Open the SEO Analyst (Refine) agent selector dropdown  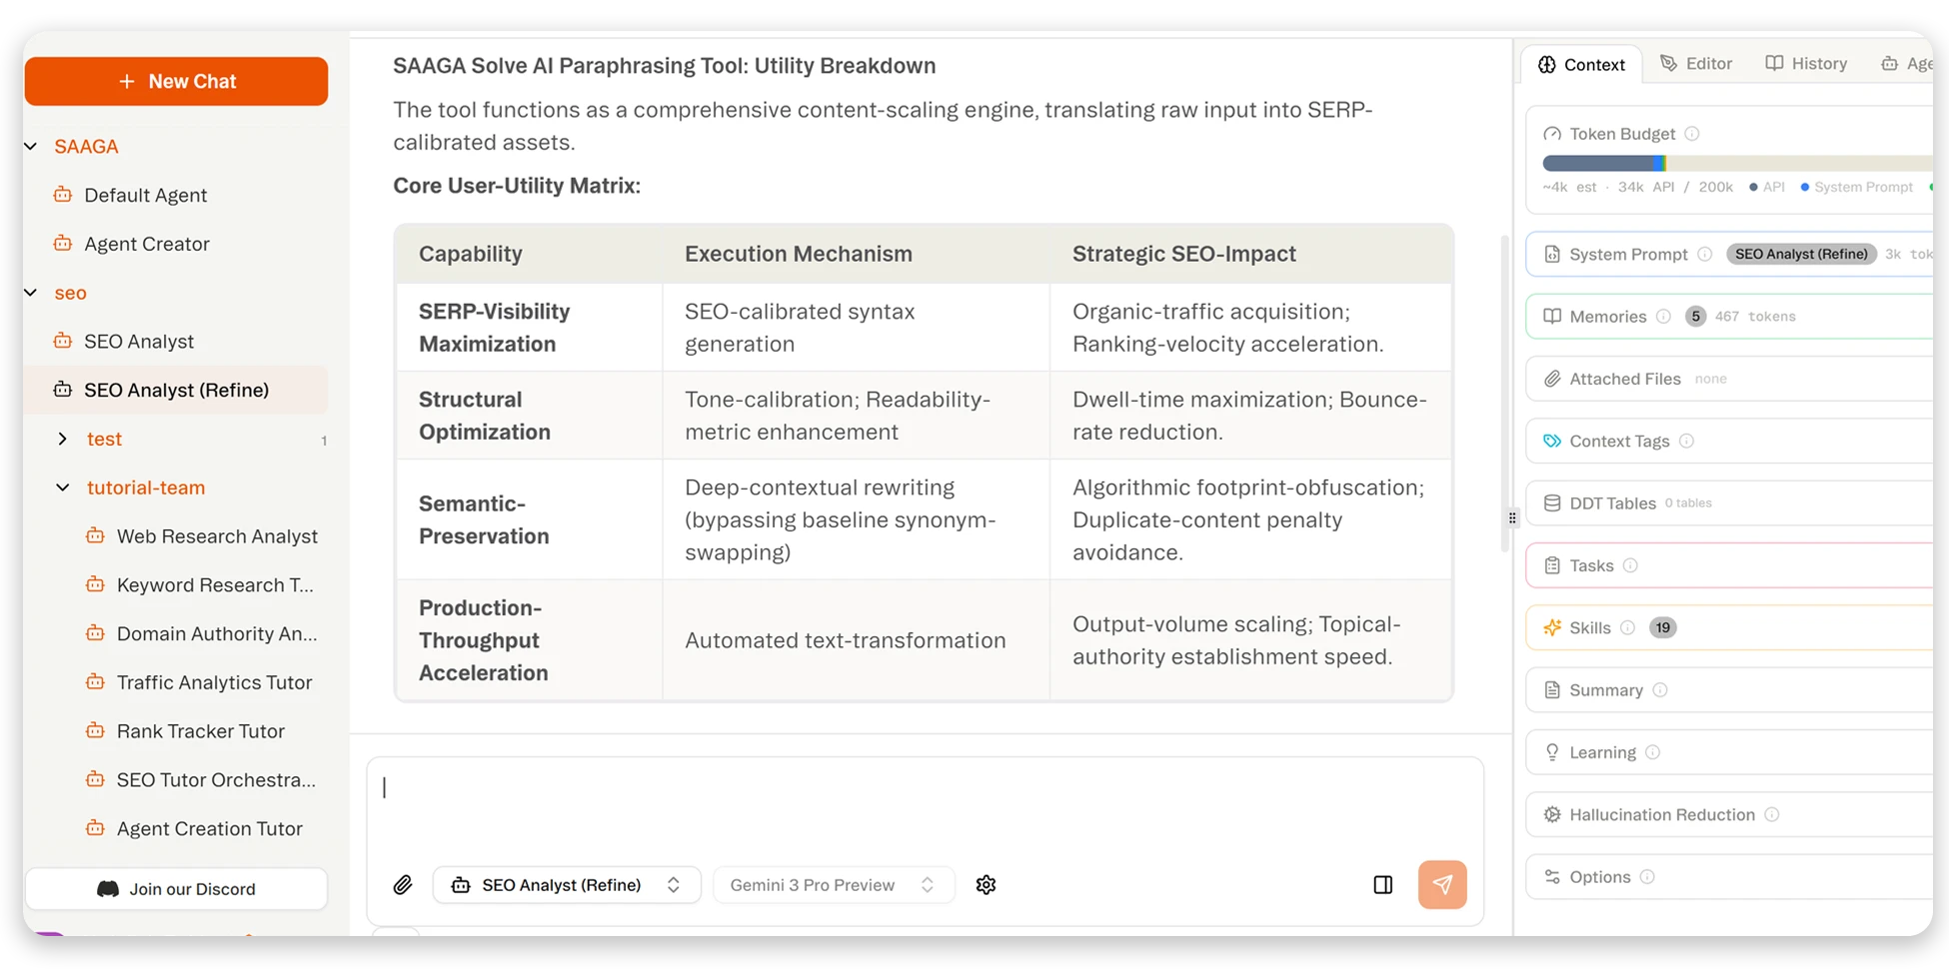(566, 884)
